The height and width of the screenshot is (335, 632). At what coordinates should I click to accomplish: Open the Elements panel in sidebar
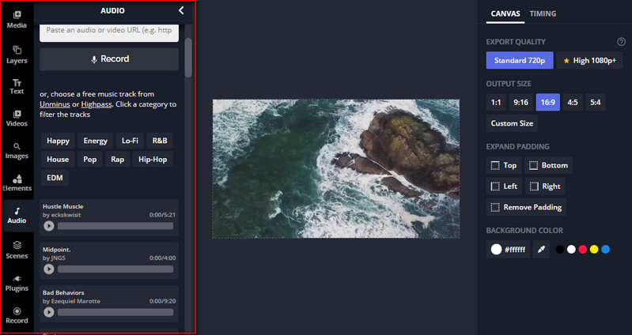tap(17, 183)
